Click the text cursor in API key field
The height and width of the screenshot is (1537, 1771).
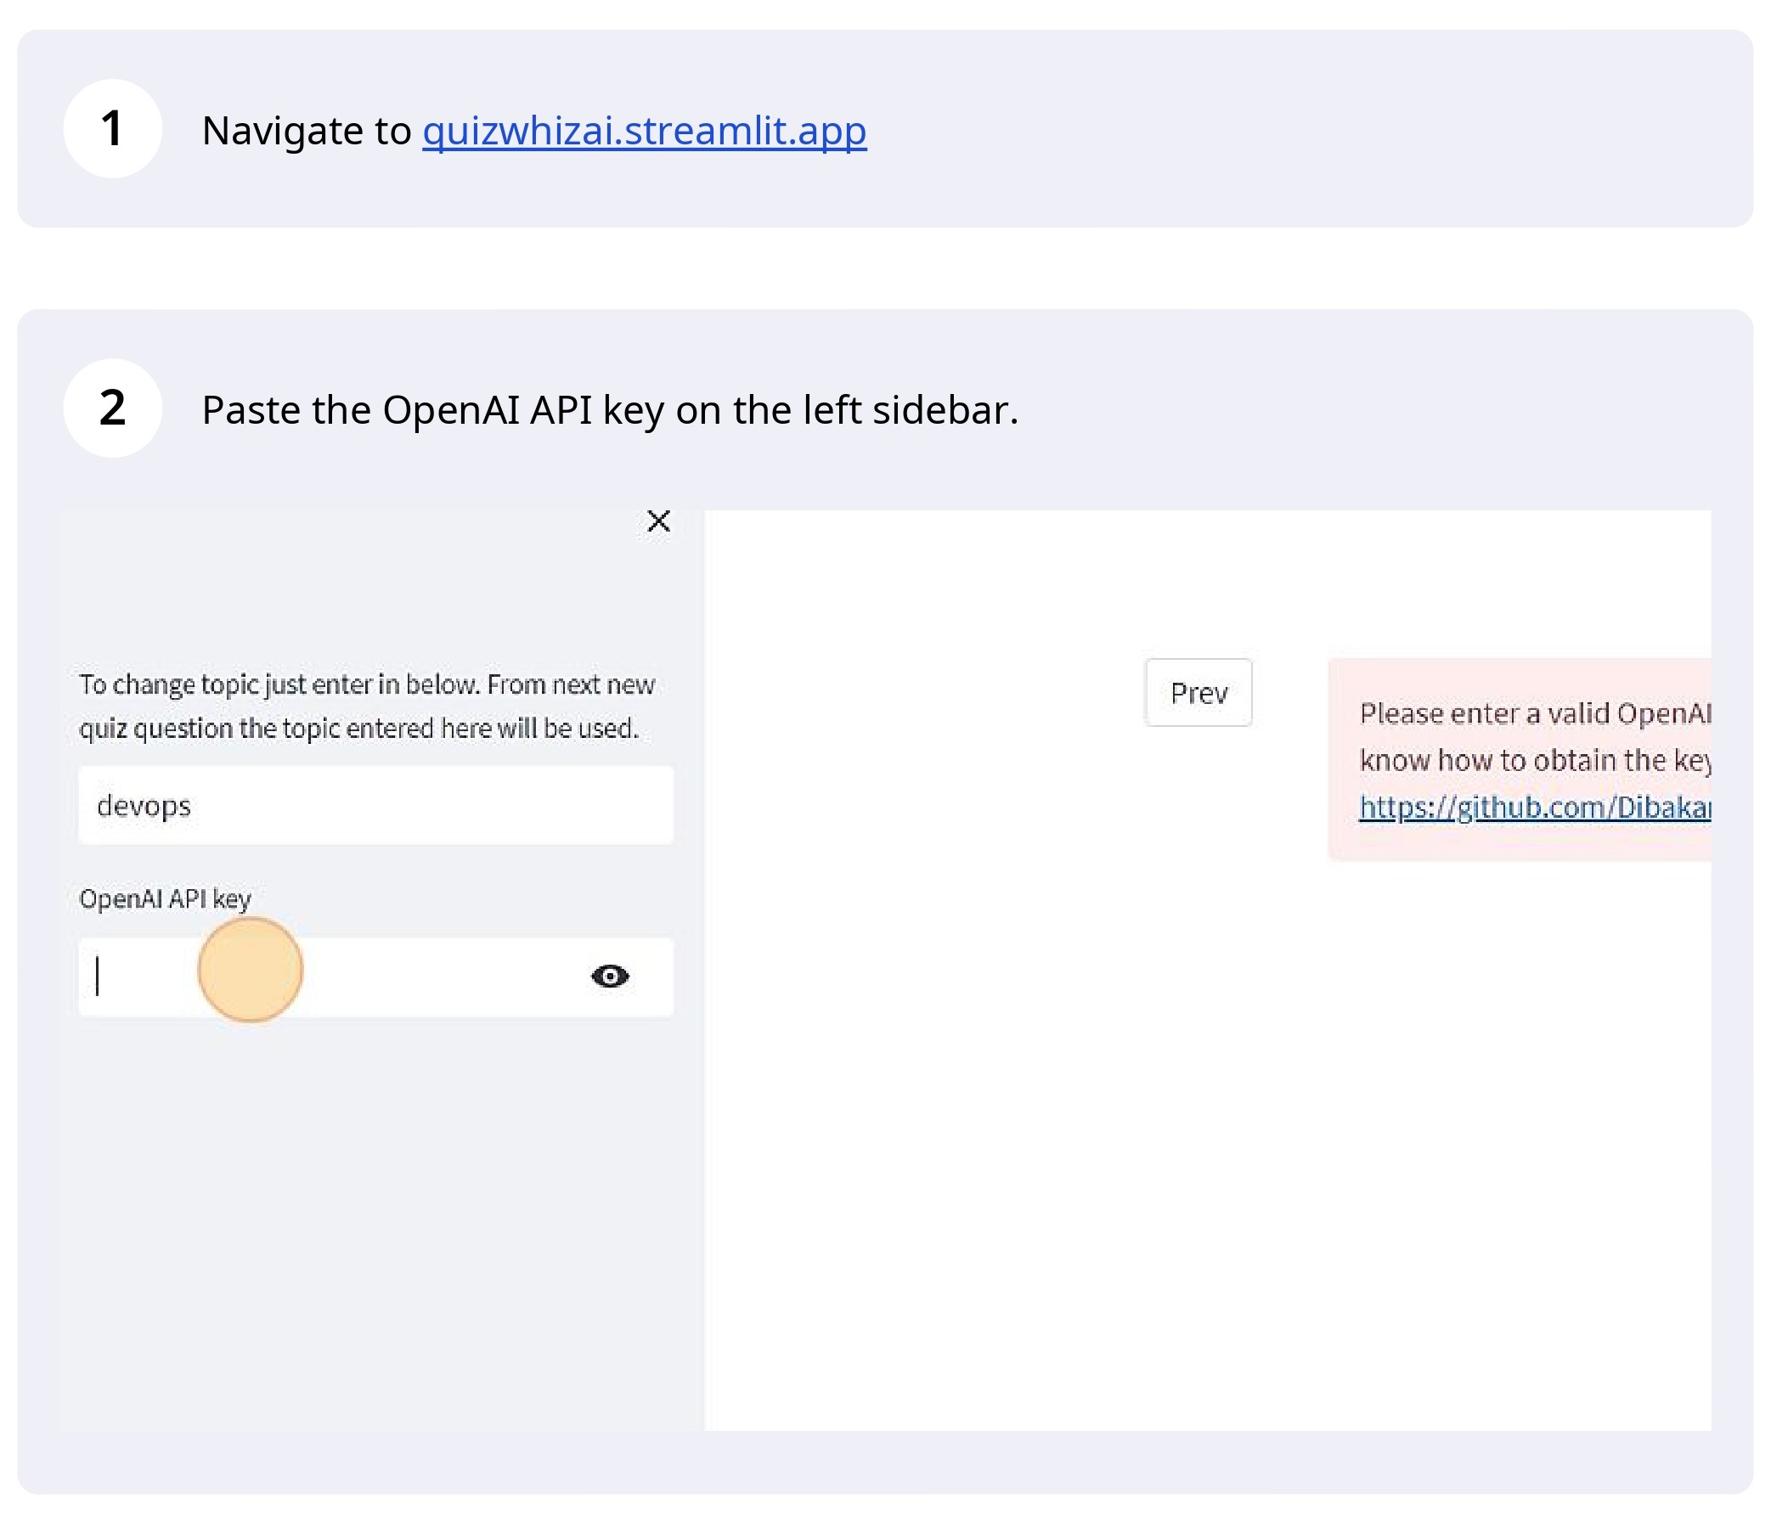(98, 976)
